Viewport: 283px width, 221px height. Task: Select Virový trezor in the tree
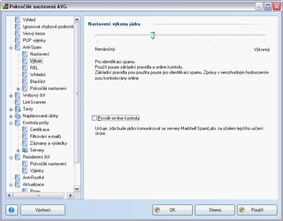pos(34,33)
